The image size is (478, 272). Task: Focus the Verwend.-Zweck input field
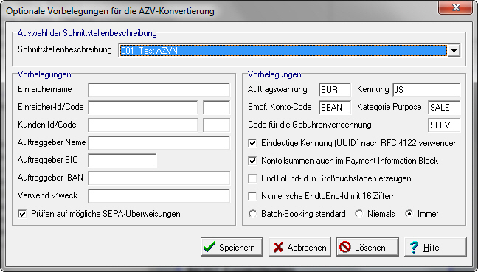[159, 196]
